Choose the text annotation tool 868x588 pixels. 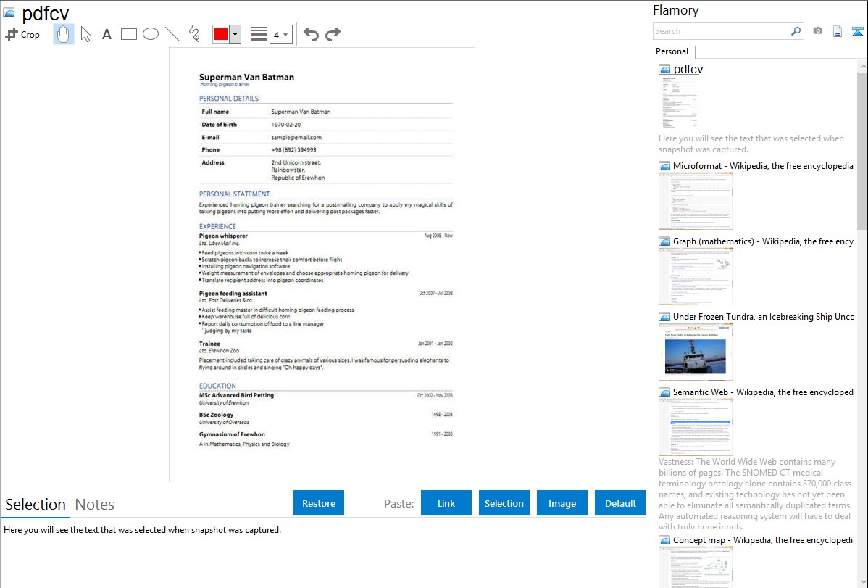pos(107,34)
